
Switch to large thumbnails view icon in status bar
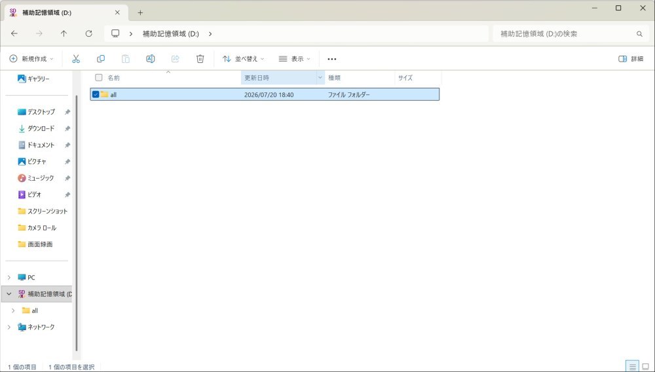[x=645, y=367]
